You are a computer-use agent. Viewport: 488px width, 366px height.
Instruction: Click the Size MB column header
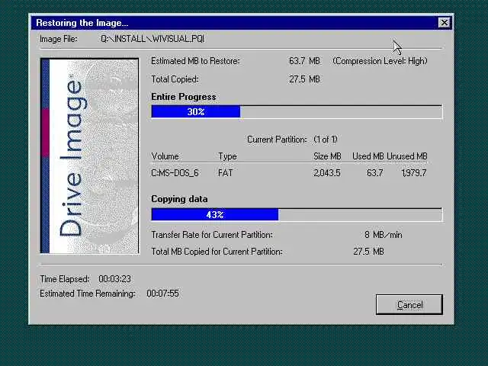(327, 156)
